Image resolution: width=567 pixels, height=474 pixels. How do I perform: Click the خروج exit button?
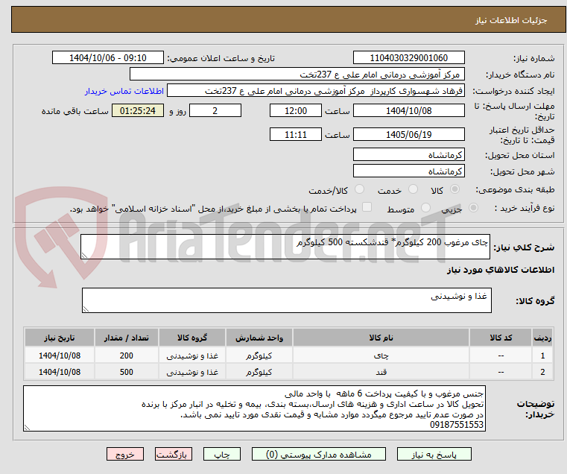(x=125, y=455)
